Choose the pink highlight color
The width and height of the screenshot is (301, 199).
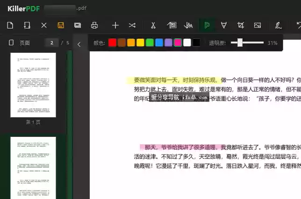click(178, 43)
